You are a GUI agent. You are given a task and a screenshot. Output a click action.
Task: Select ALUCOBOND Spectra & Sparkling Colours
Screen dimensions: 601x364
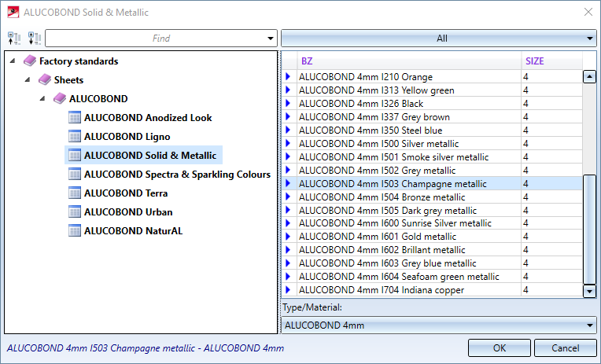coord(178,175)
